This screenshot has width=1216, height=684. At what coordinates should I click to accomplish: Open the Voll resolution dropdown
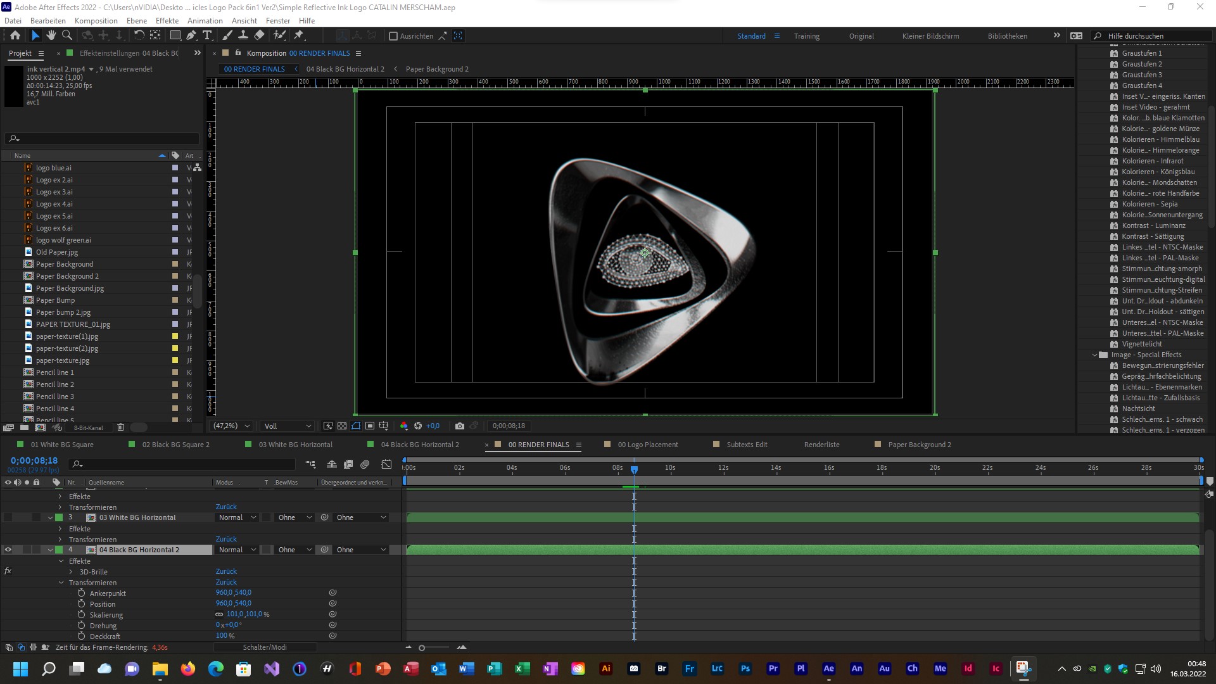tap(288, 426)
